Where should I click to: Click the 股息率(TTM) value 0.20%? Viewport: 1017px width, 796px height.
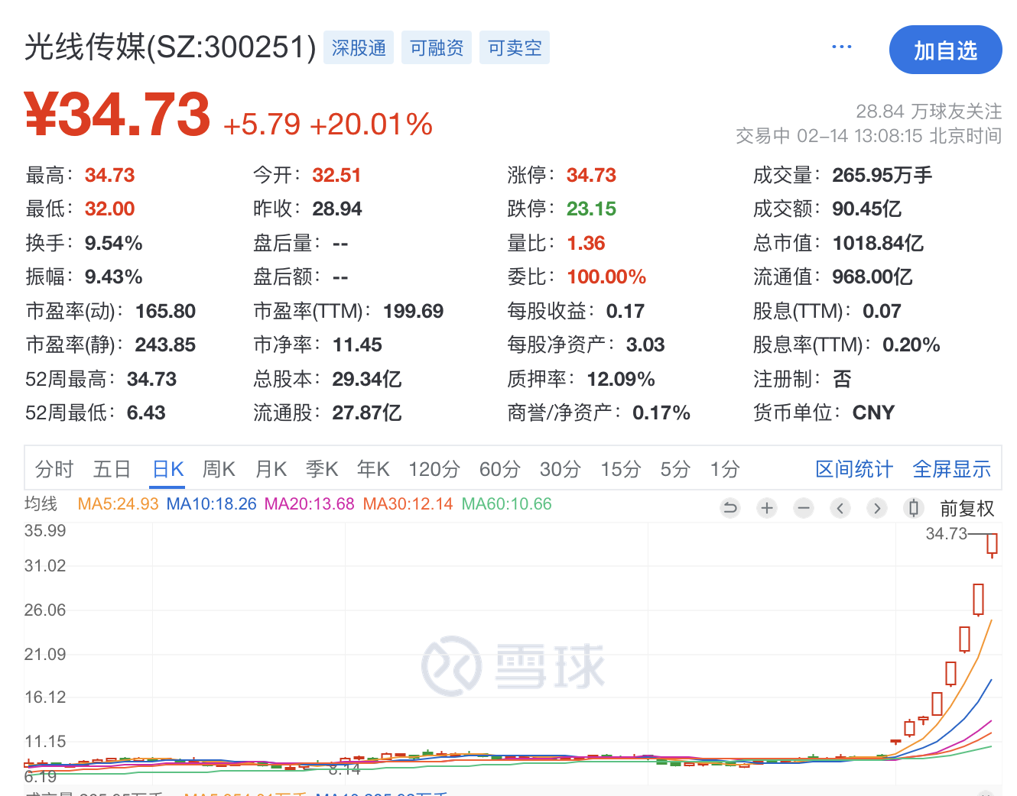tap(911, 345)
